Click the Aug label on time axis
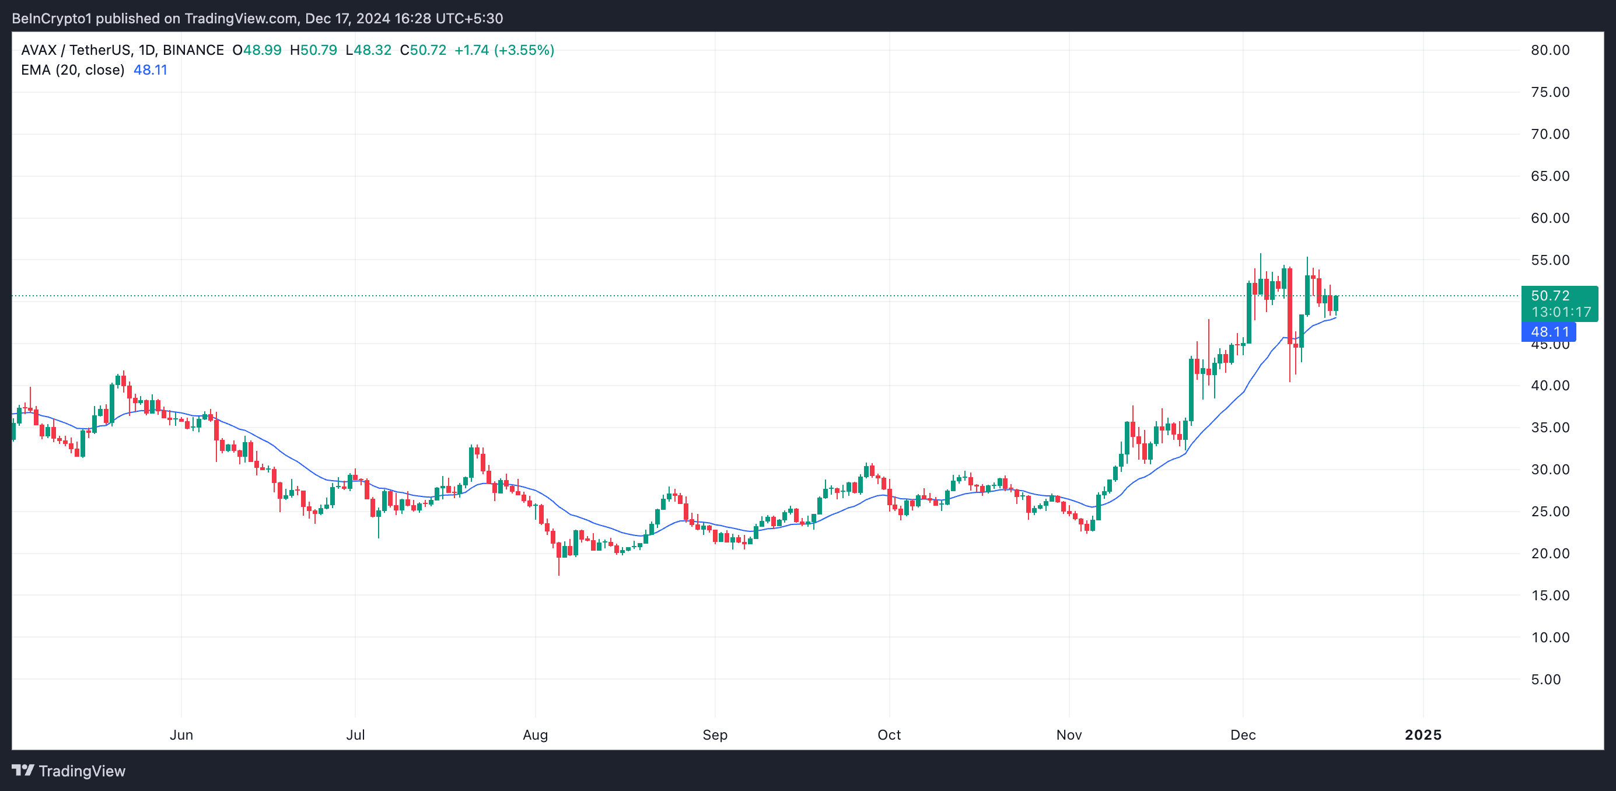Screen dimensions: 1616x791 pos(535,734)
